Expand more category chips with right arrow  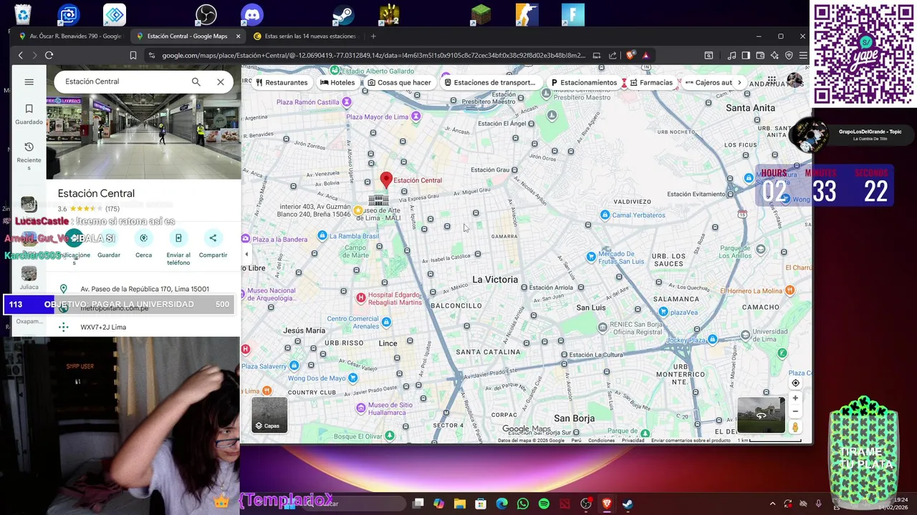739,82
